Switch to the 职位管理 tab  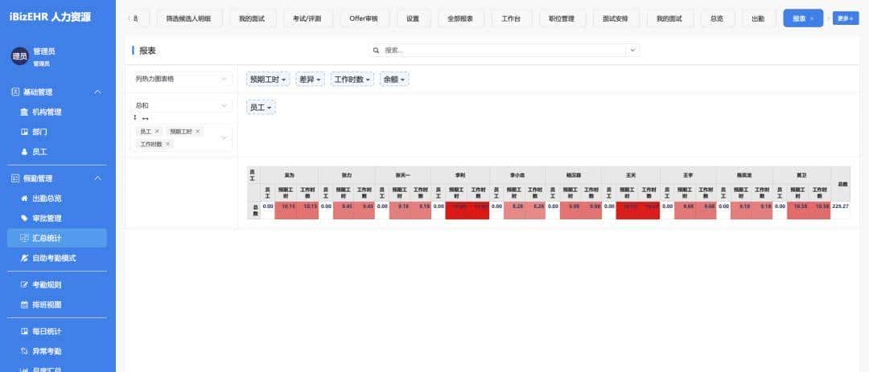(x=562, y=18)
